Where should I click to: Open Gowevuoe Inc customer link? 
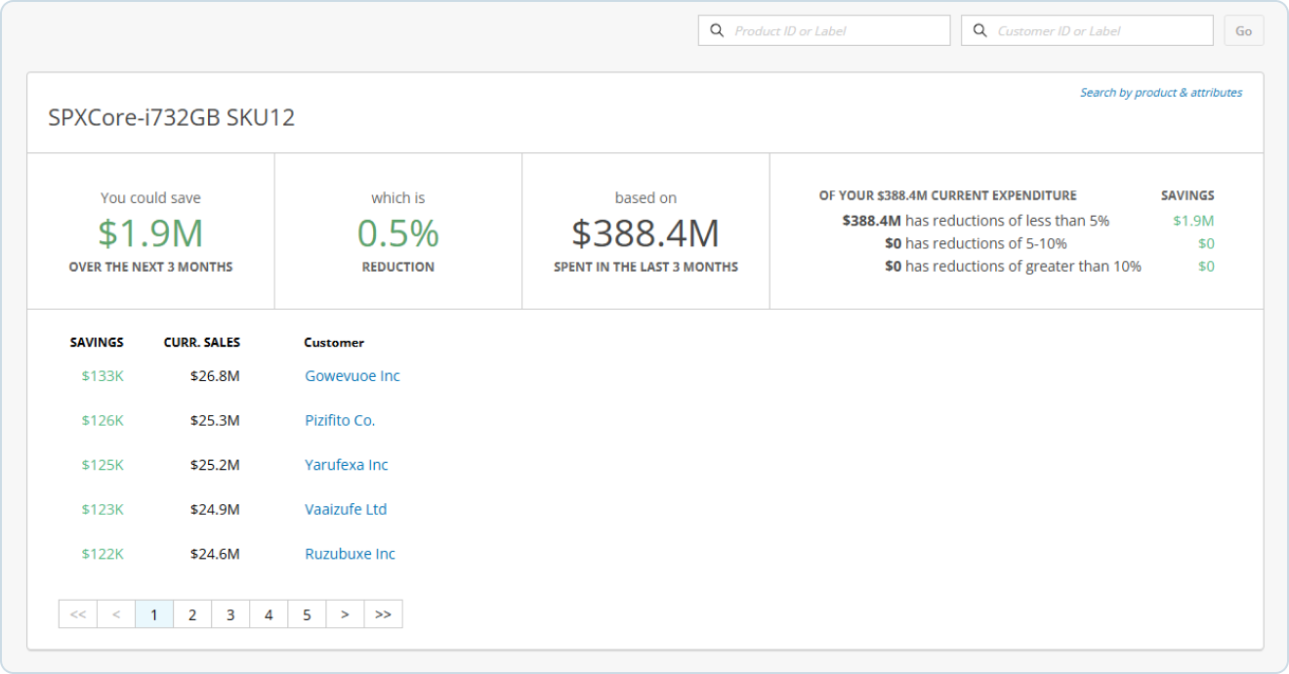point(352,376)
